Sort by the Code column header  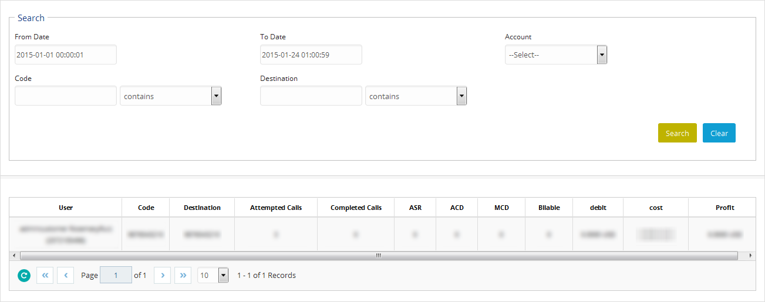pyautogui.click(x=146, y=208)
